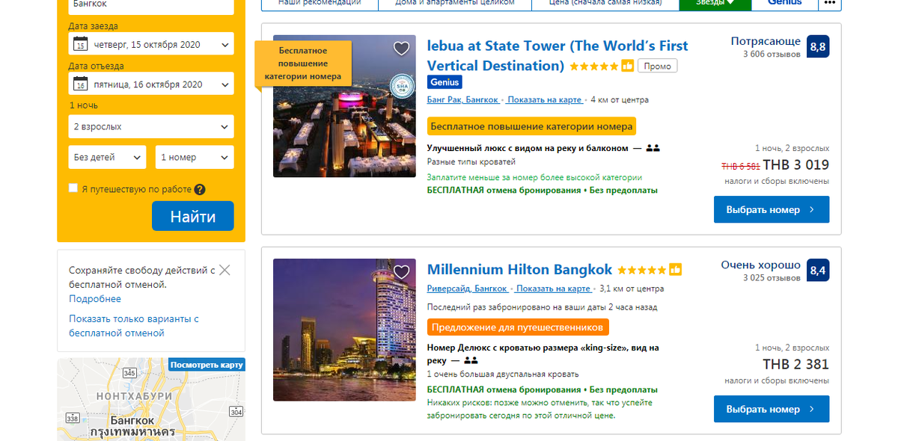Image resolution: width=898 pixels, height=441 pixels.
Task: Expand the '2 взрослых' adults dropdown
Action: pyautogui.click(x=151, y=126)
